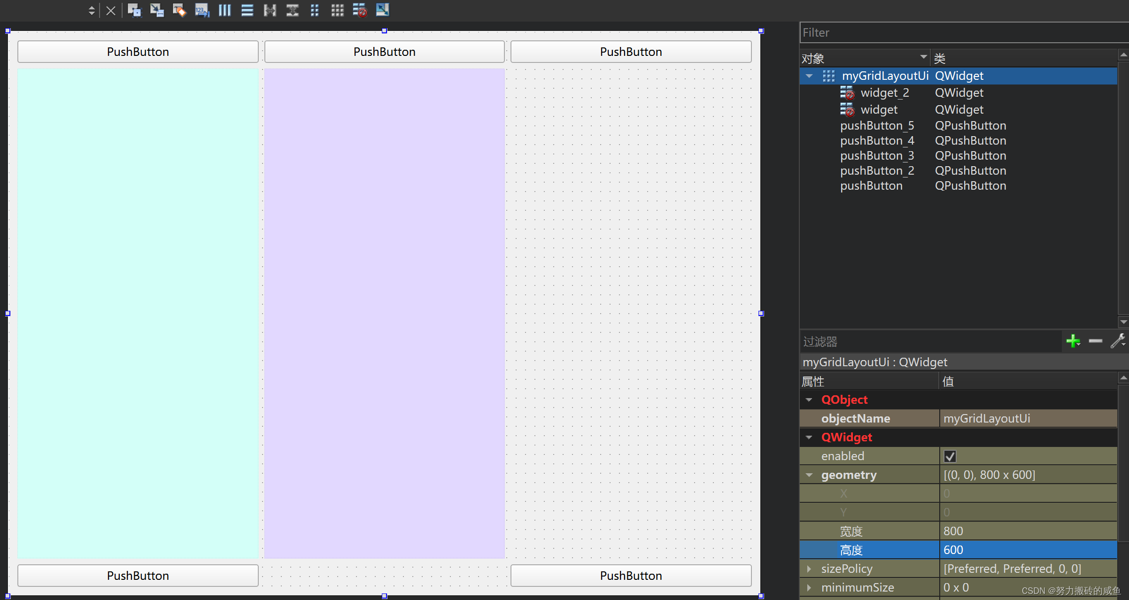The image size is (1129, 600).
Task: Collapse the myGridLayoutUi tree node
Action: pos(809,76)
